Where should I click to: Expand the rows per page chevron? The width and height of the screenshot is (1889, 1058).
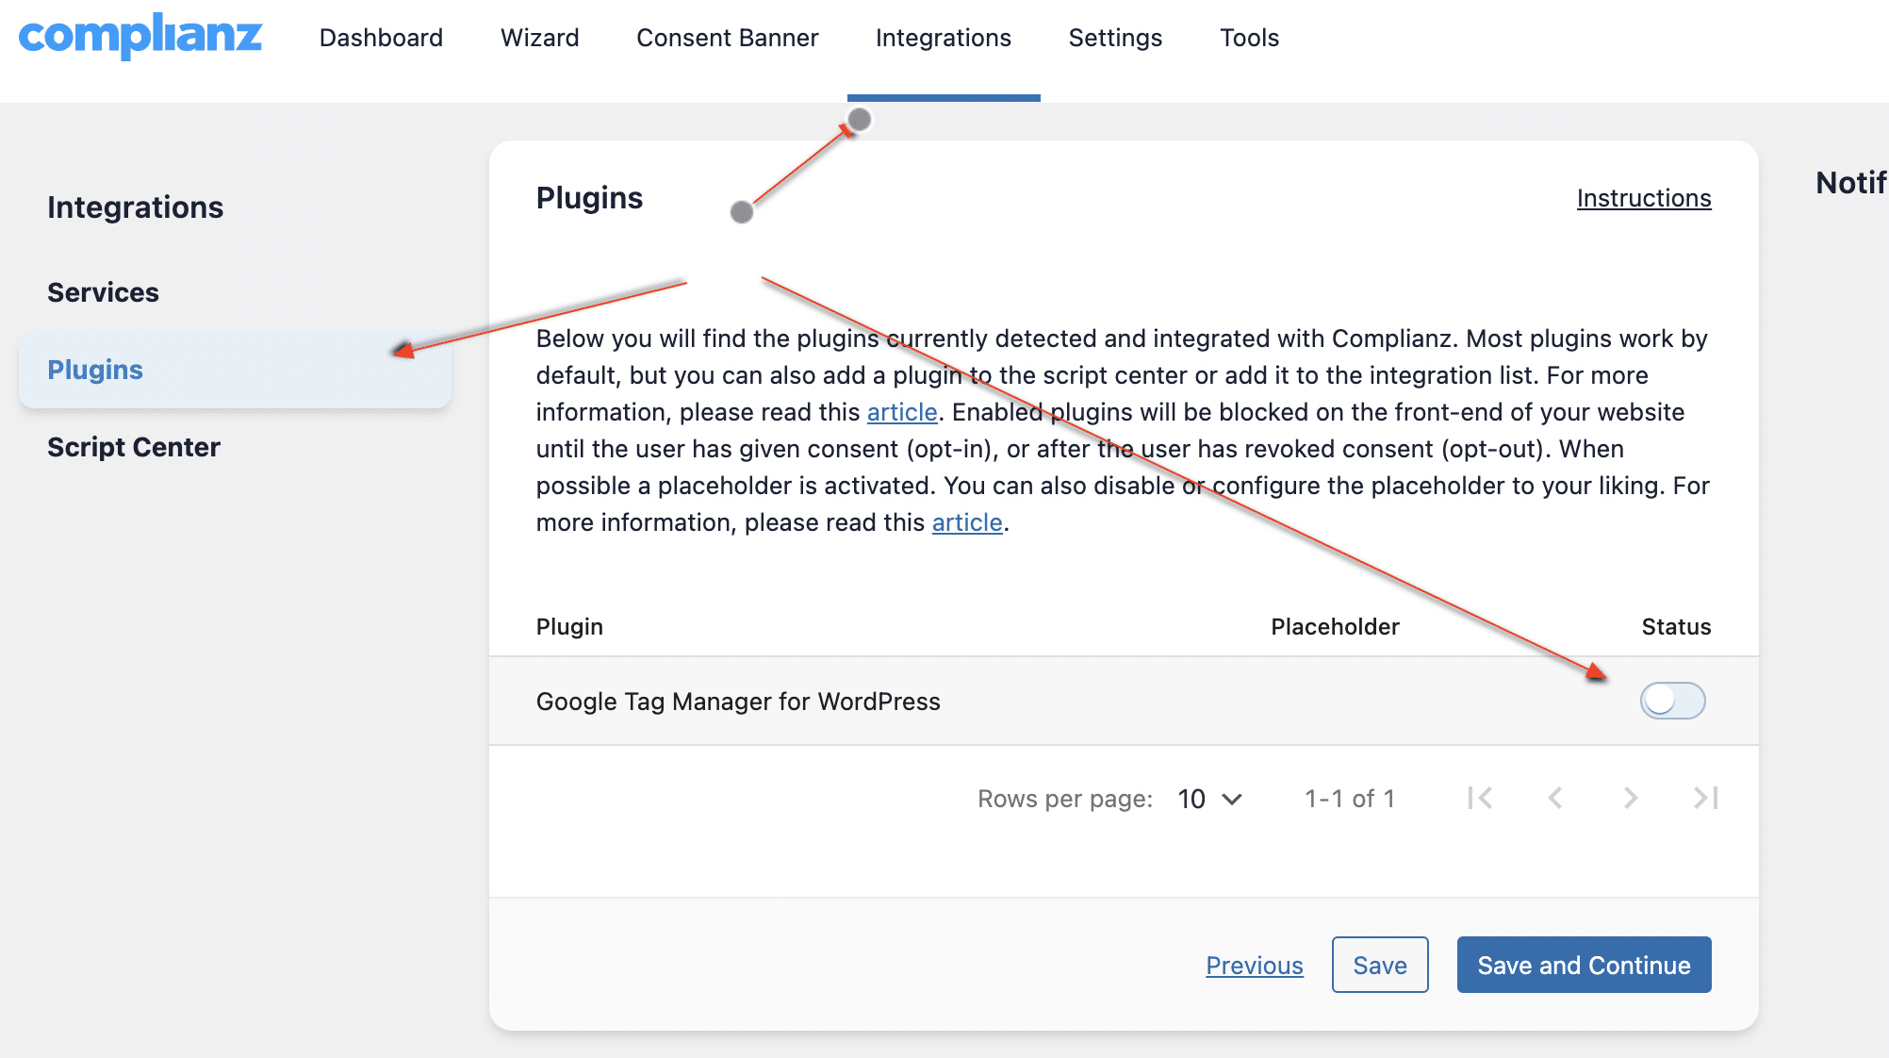tap(1231, 798)
